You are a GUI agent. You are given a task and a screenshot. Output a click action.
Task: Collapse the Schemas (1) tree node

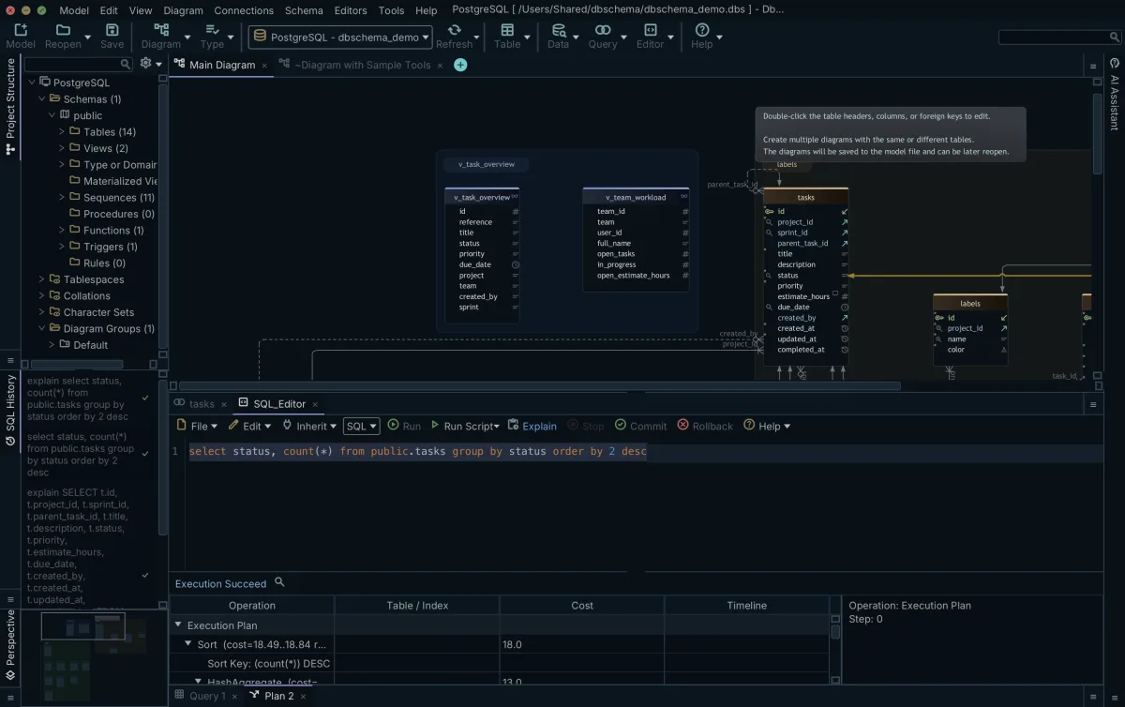(x=42, y=98)
